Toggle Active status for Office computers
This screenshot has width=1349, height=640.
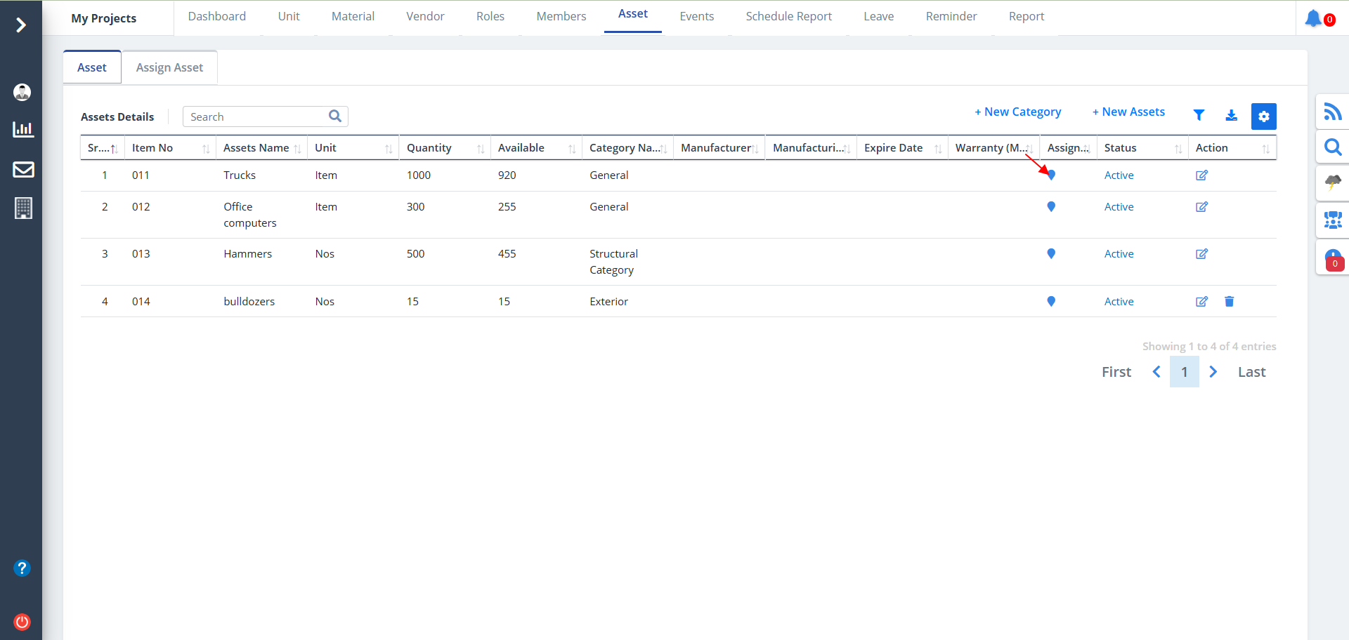[1119, 207]
